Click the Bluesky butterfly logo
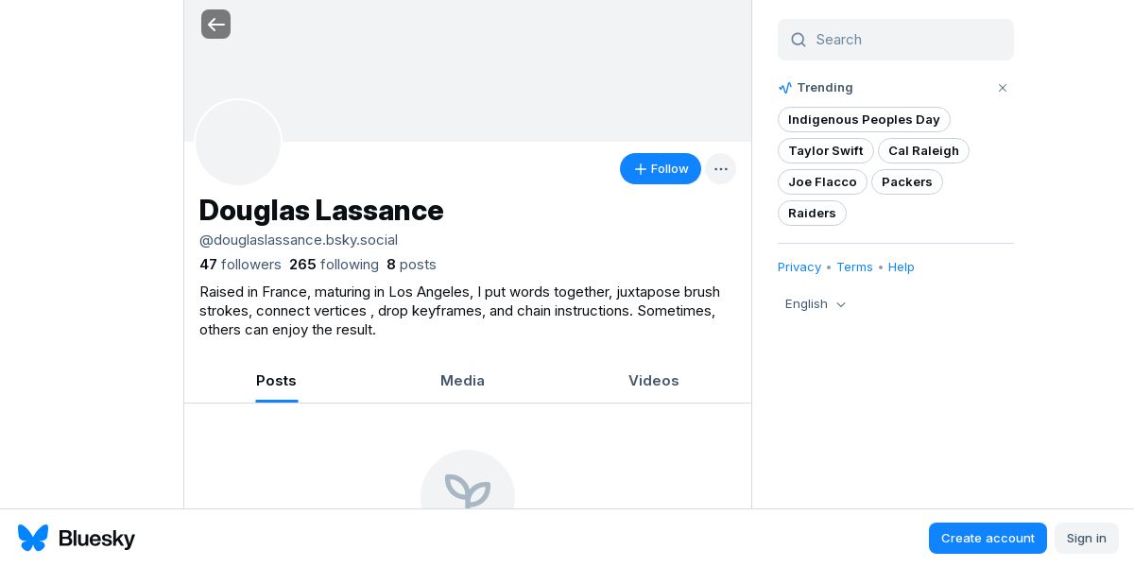 33,538
